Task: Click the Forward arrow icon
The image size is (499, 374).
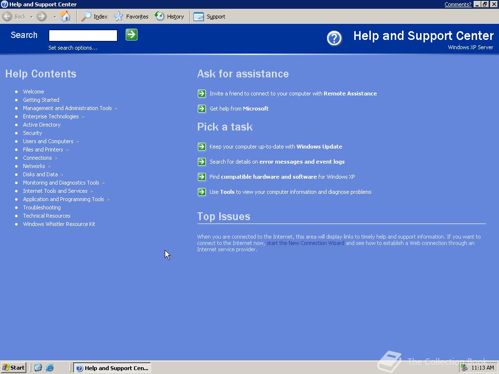Action: tap(41, 17)
